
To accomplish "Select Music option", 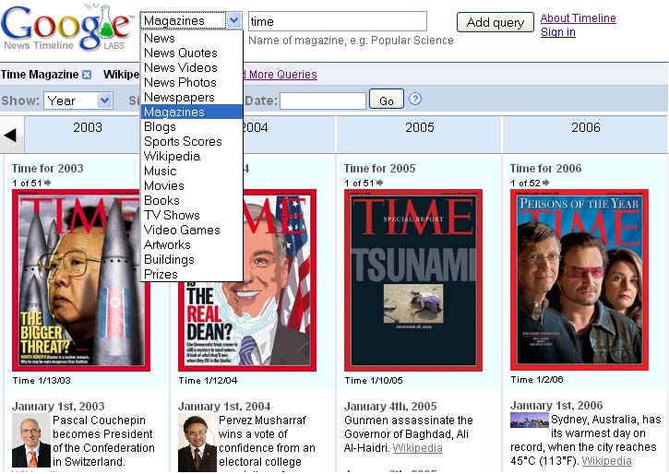I will [192, 171].
